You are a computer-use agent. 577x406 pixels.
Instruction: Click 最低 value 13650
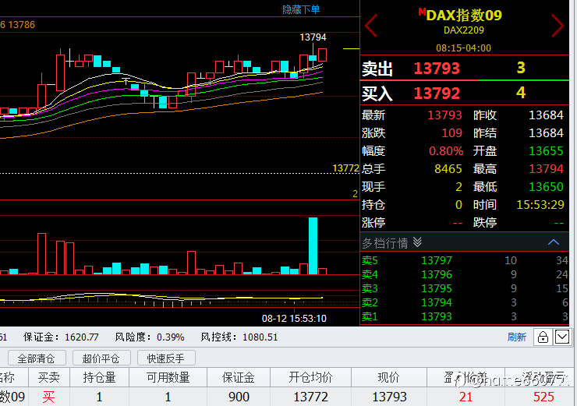(x=546, y=187)
